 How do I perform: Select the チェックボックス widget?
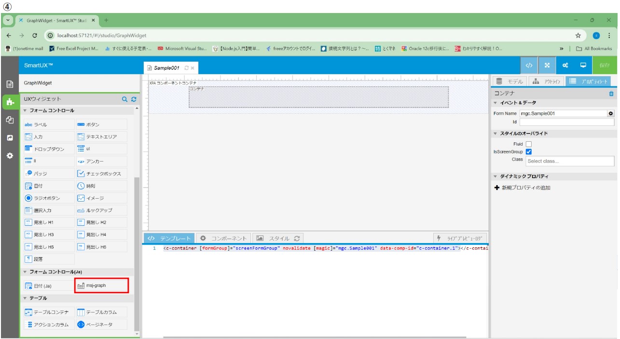101,174
